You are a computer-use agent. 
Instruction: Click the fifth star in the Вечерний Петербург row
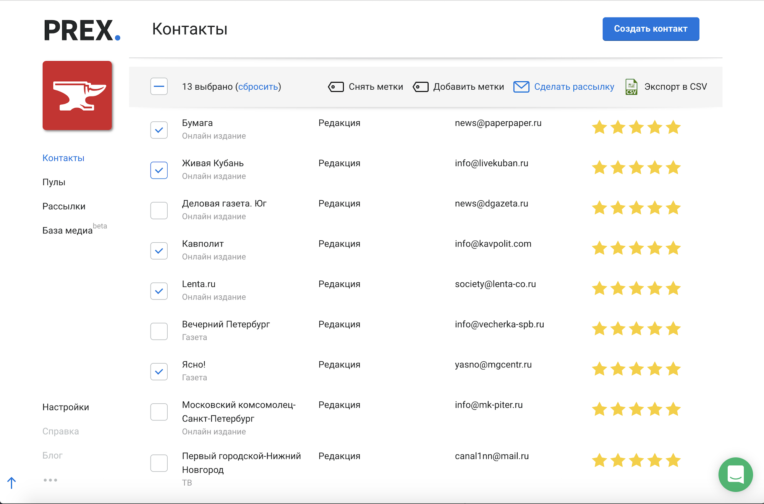[673, 328]
